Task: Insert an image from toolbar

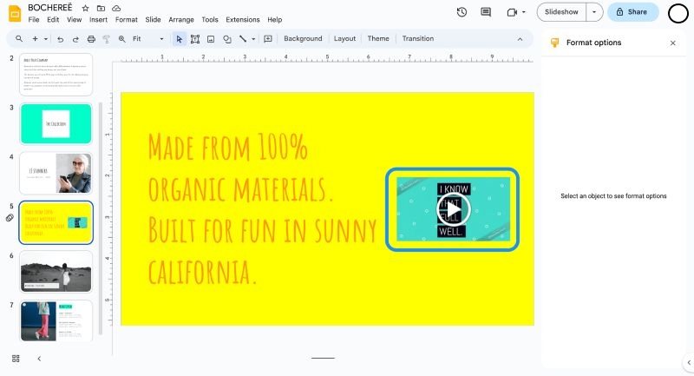Action: click(x=211, y=39)
